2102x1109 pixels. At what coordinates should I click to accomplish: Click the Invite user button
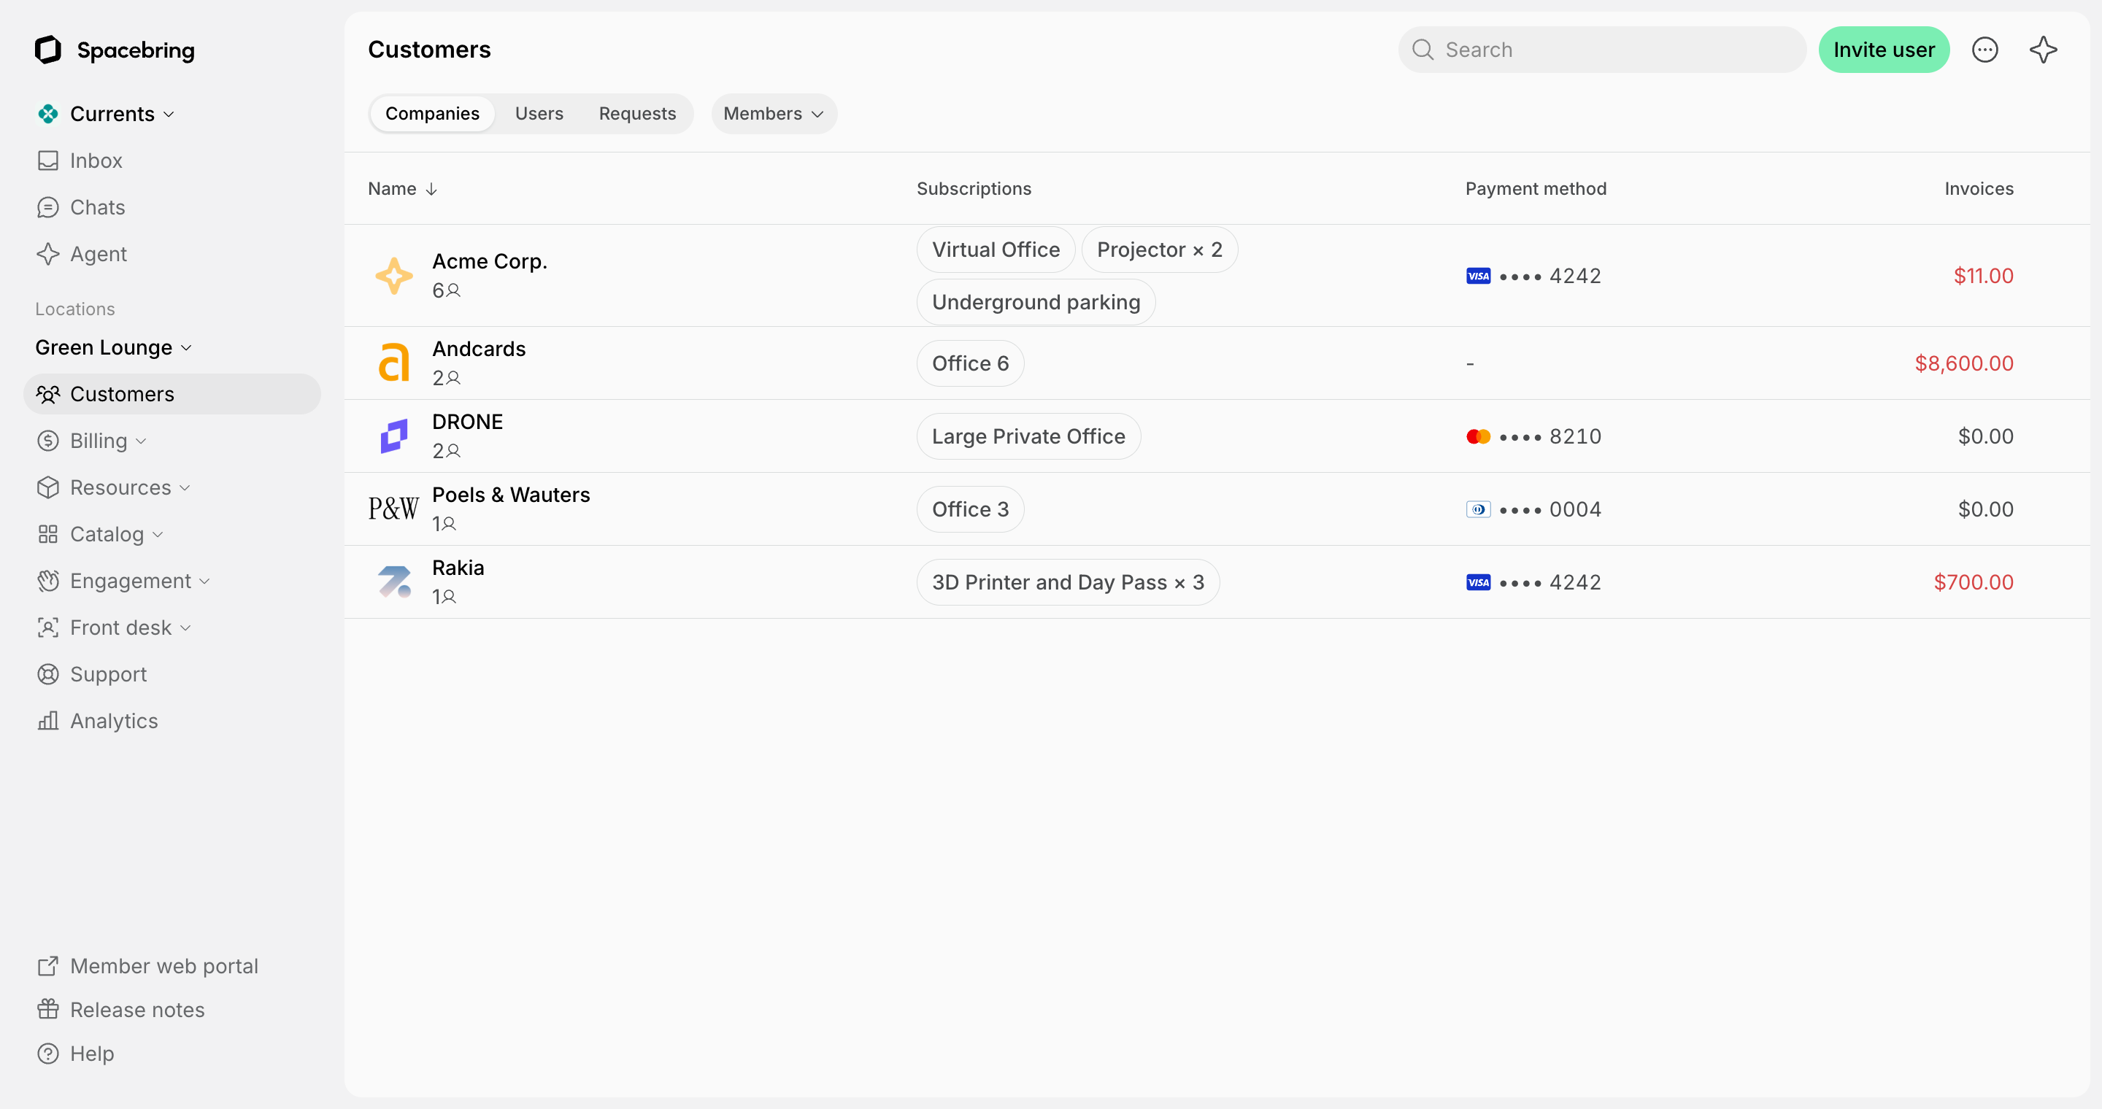(1884, 50)
